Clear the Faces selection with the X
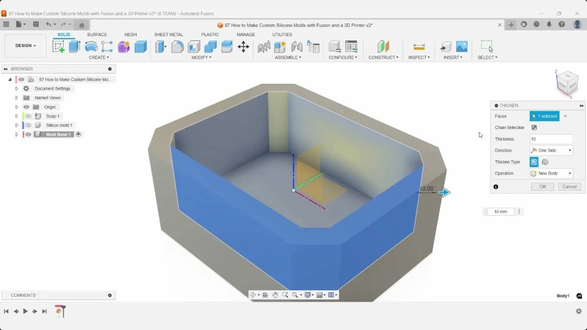This screenshot has width=587, height=330. 565,116
